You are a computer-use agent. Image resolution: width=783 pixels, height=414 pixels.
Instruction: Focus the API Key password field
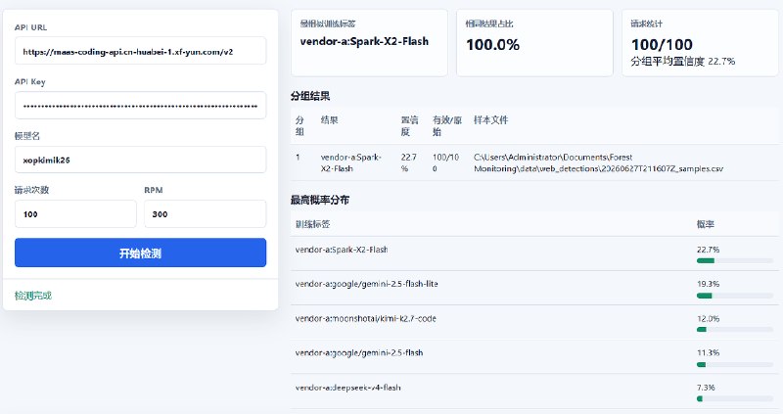[140, 106]
